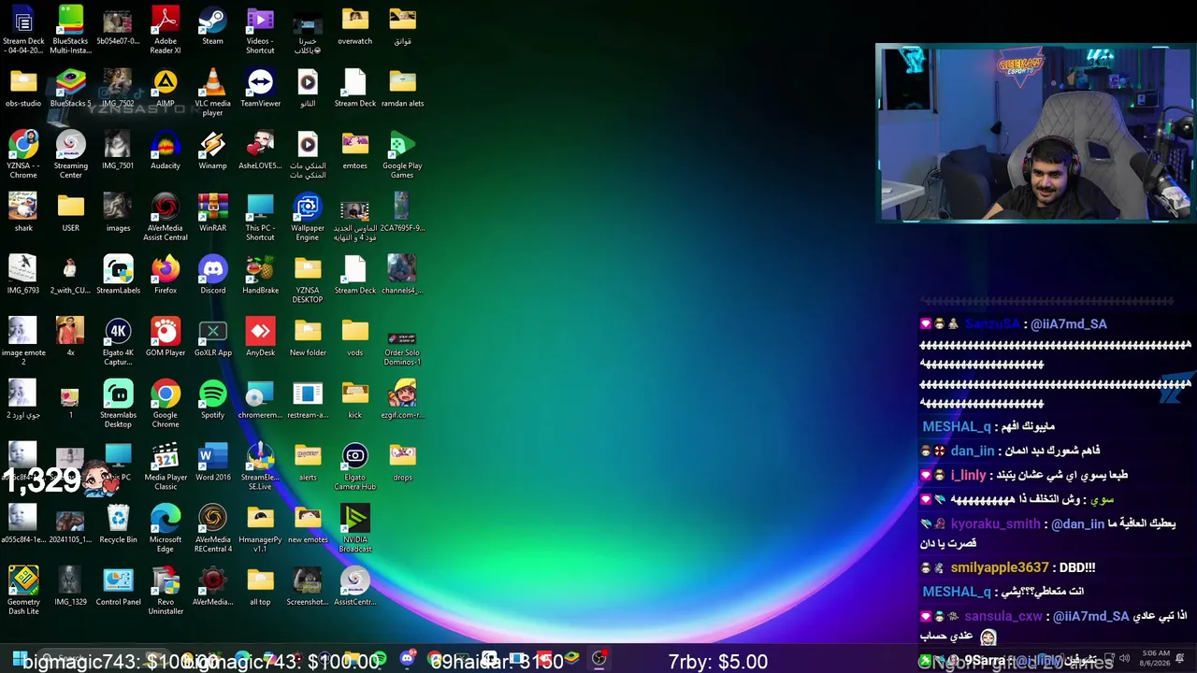Select the Videos - Shortcut icon
This screenshot has width=1197, height=673.
260,30
